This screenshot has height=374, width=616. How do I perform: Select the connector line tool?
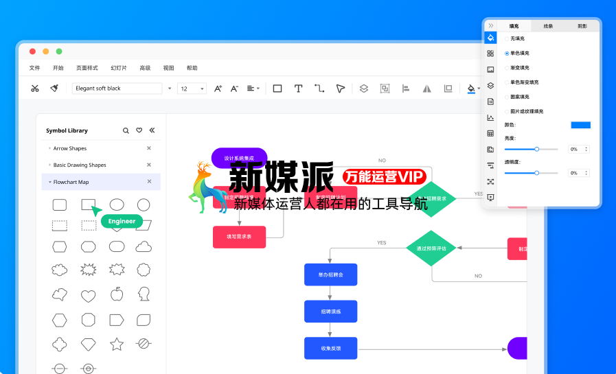coord(319,89)
